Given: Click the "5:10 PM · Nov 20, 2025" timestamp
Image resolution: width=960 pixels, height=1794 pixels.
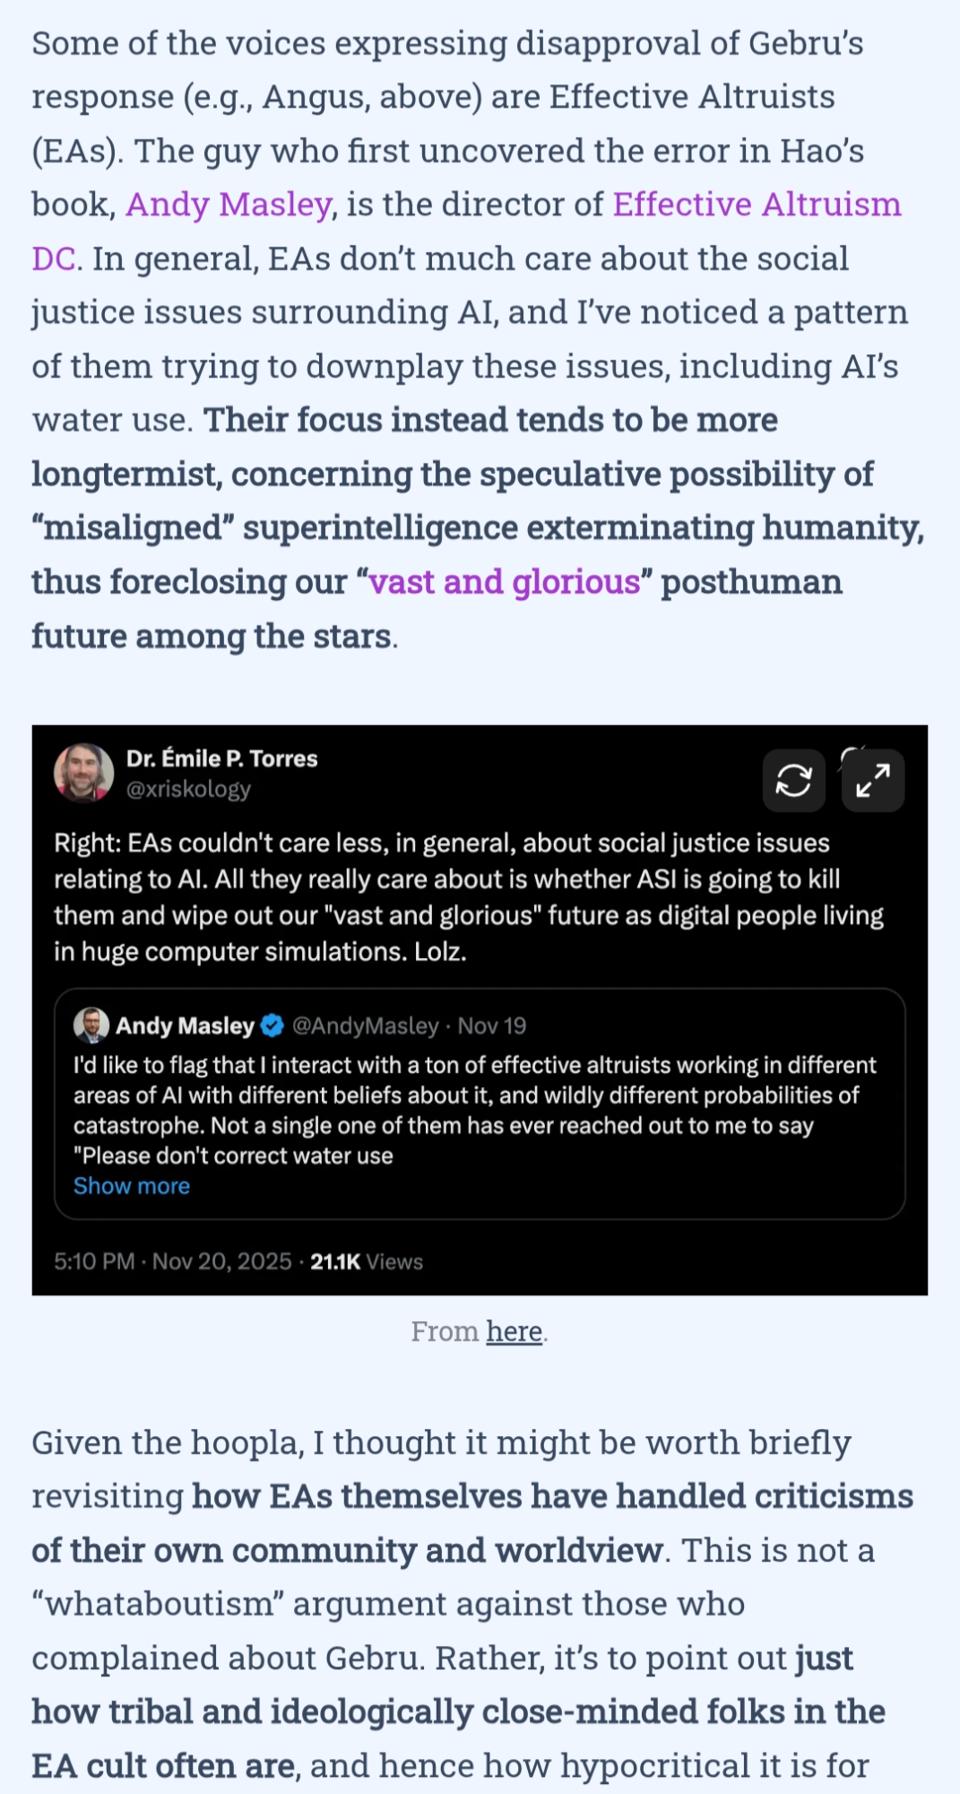Looking at the screenshot, I should point(172,1261).
